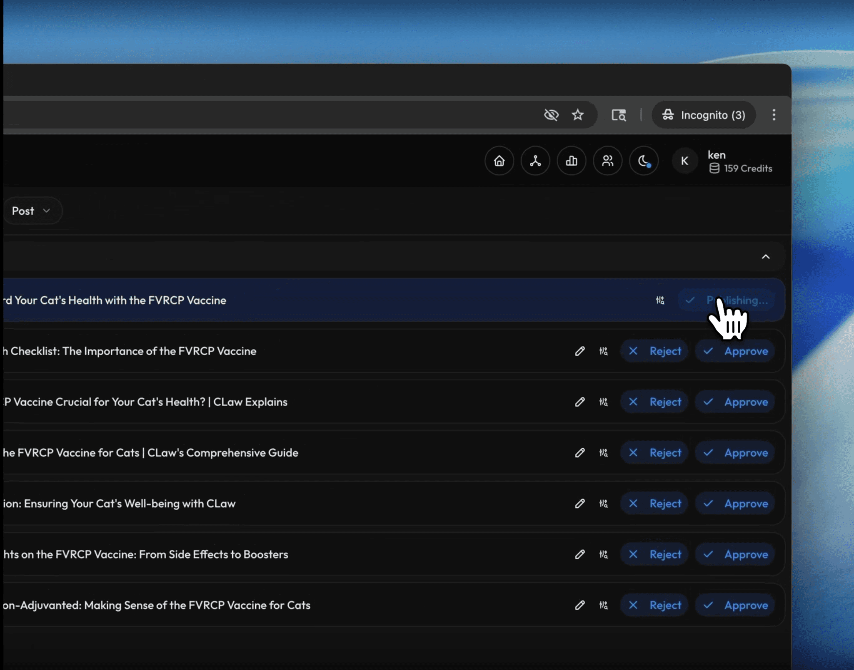Open the team users icon

click(608, 161)
